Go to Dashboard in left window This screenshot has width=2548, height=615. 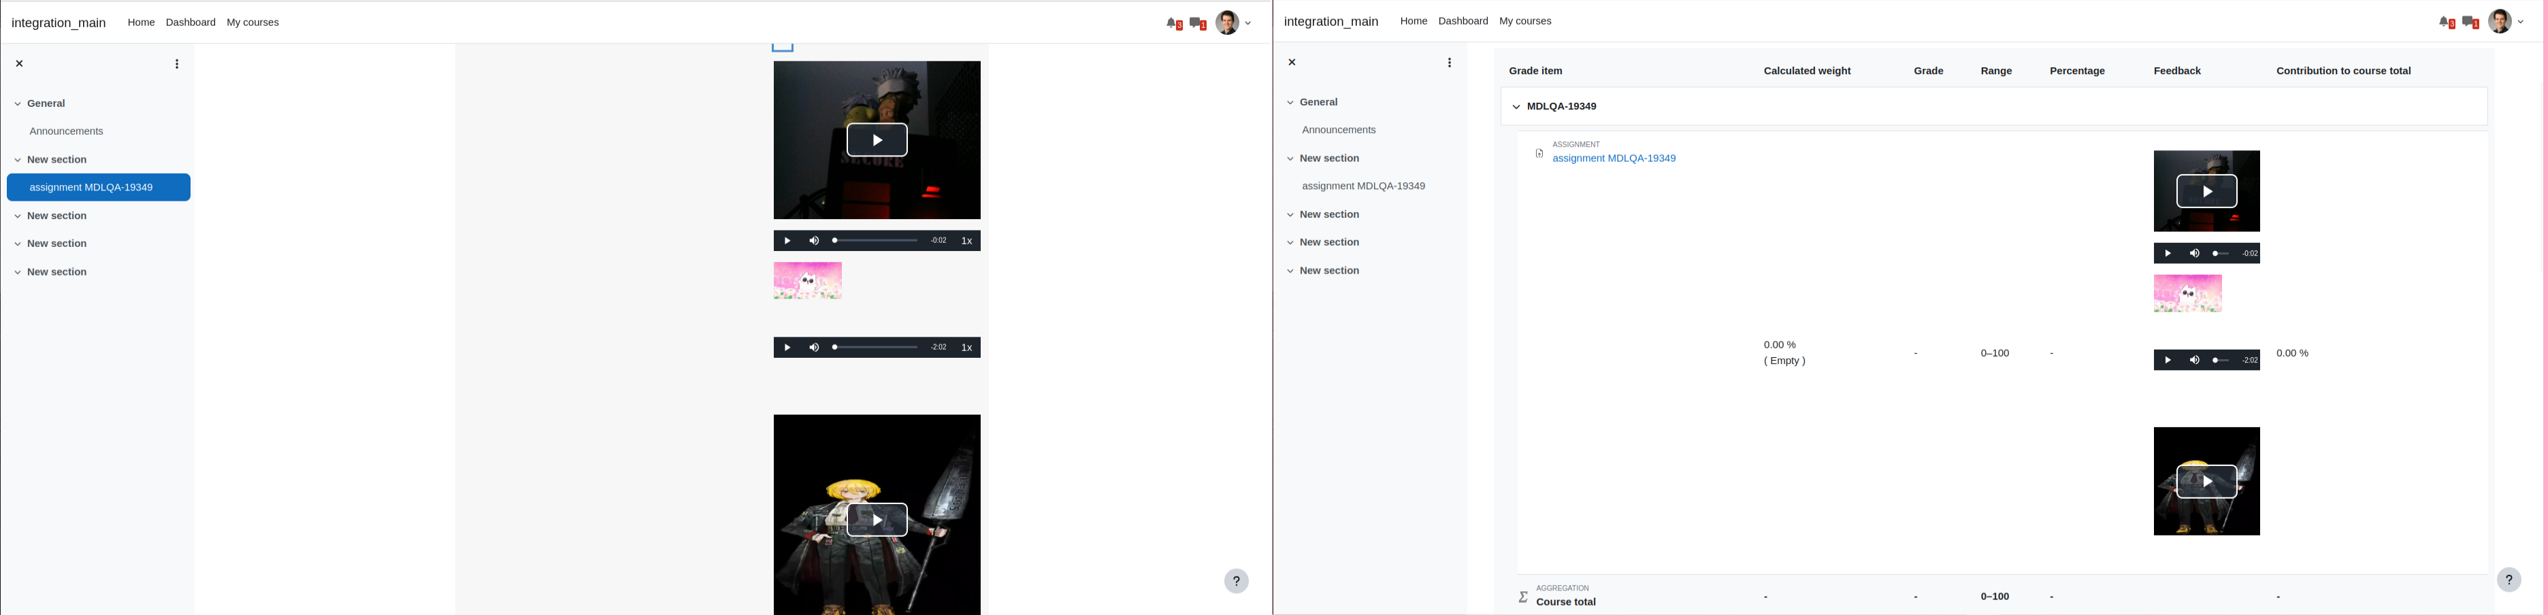[x=191, y=22]
